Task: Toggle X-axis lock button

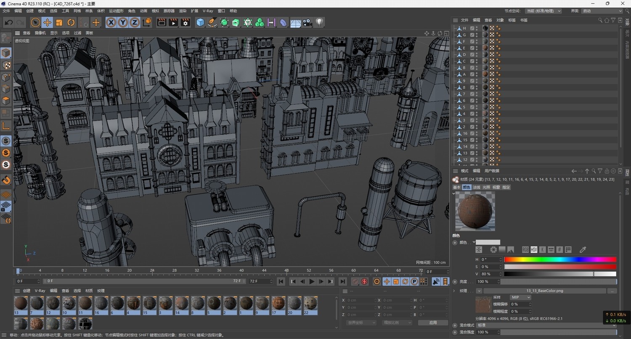Action: tap(111, 23)
